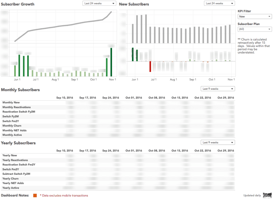Click the Updated daily text
This screenshot has width=273, height=200.
coord(252,195)
